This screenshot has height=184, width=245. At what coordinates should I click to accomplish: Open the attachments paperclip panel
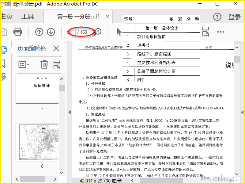tap(4, 77)
